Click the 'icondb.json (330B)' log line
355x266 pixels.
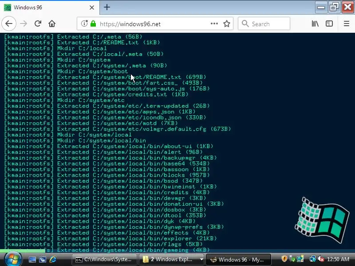(105, 117)
